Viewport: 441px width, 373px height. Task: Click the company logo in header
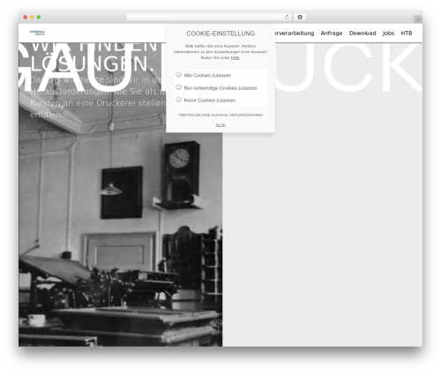[x=37, y=33]
